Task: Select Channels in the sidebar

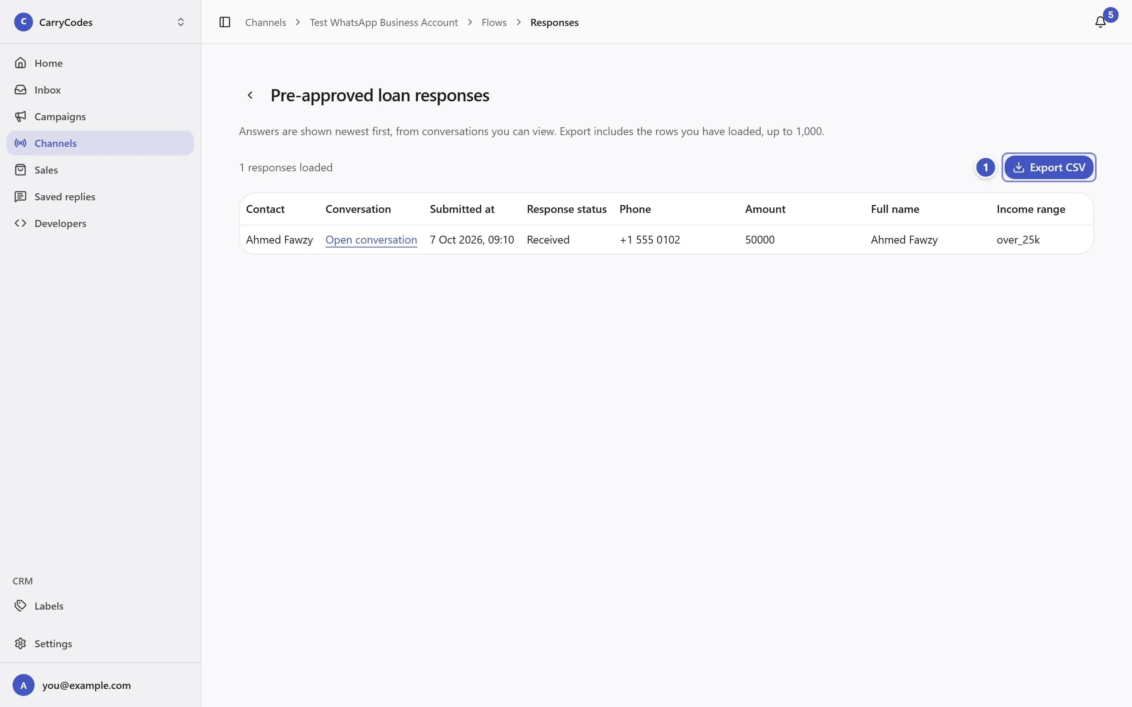Action: [x=99, y=143]
